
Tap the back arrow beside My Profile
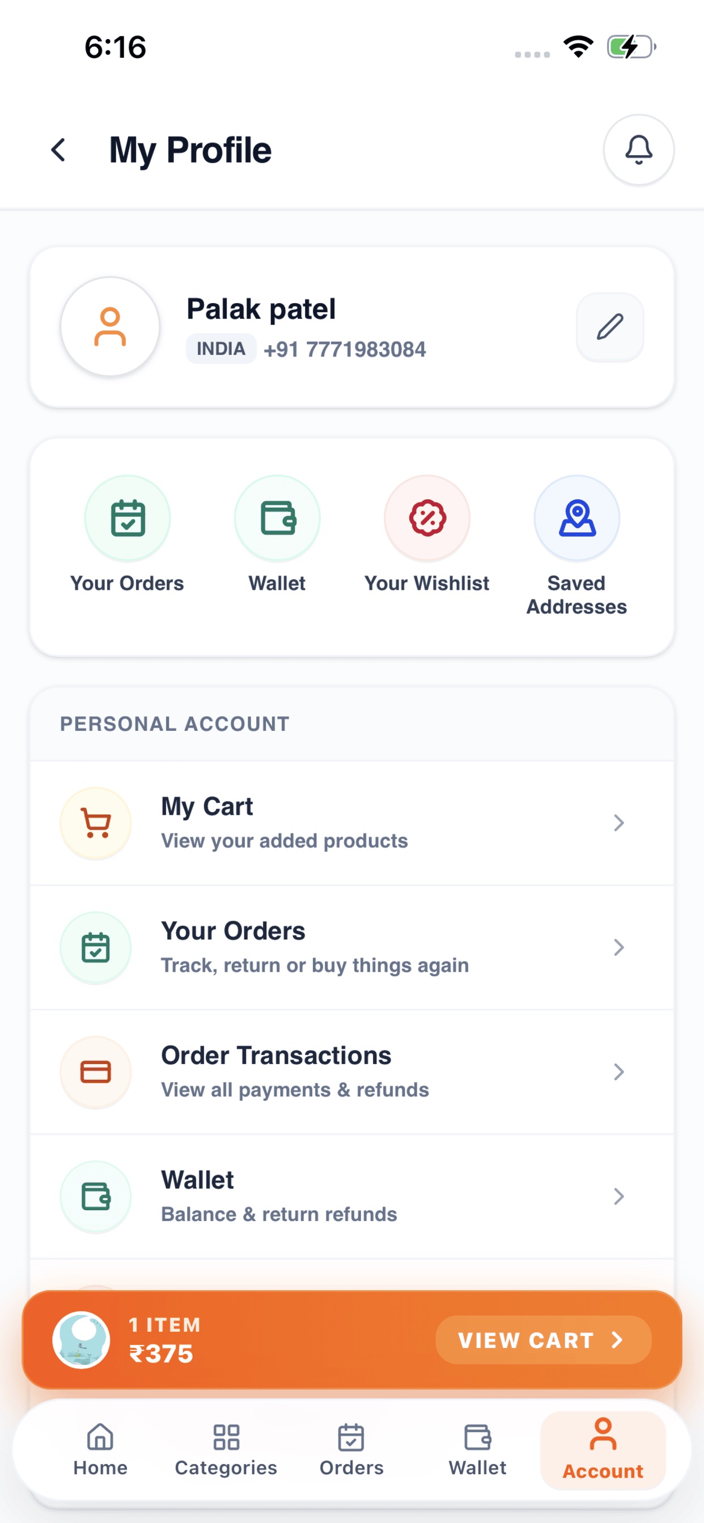(x=58, y=150)
